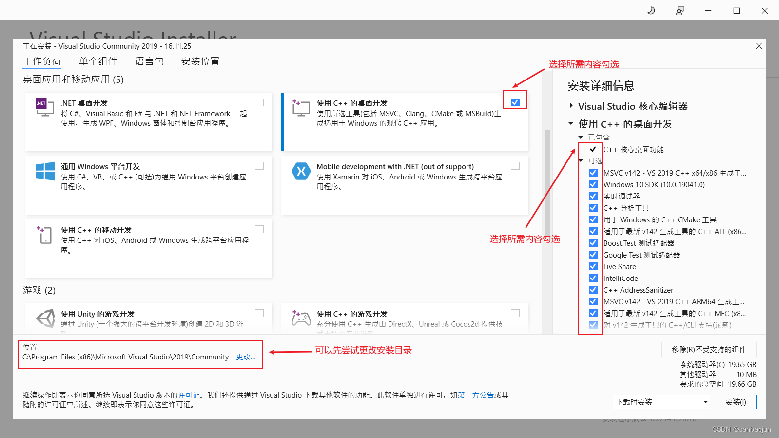Uncheck the IntelliCode option
The width and height of the screenshot is (779, 438).
pos(593,278)
